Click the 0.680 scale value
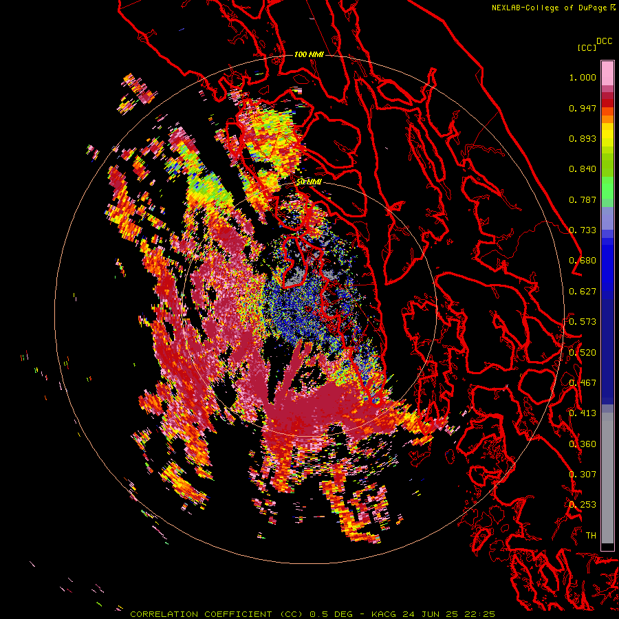 pyautogui.click(x=583, y=261)
